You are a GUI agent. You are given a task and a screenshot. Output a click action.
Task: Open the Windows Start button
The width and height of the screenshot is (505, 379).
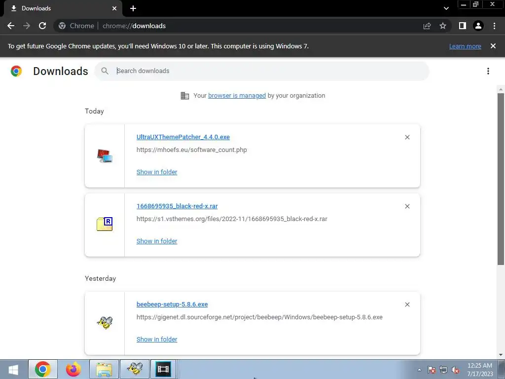13,369
